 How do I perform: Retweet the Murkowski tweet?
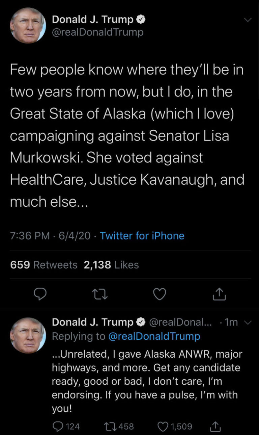100,293
